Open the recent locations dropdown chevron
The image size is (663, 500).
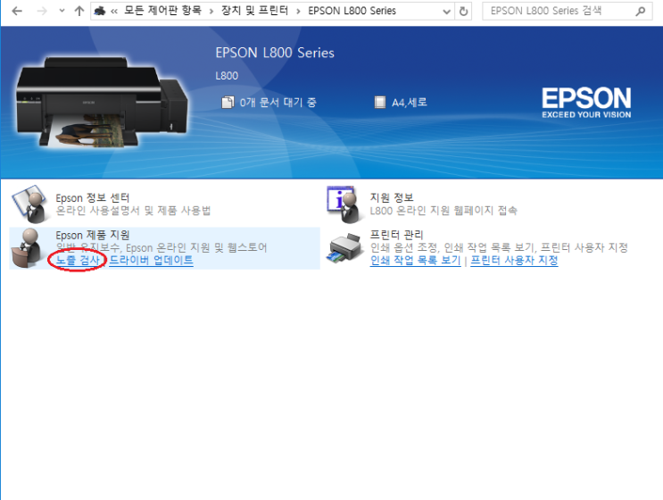coord(62,11)
